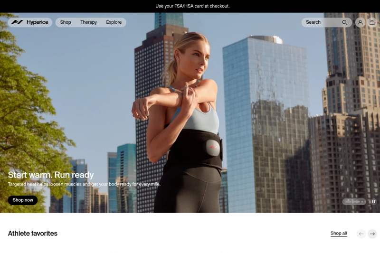Open the Shop menu

pyautogui.click(x=66, y=22)
